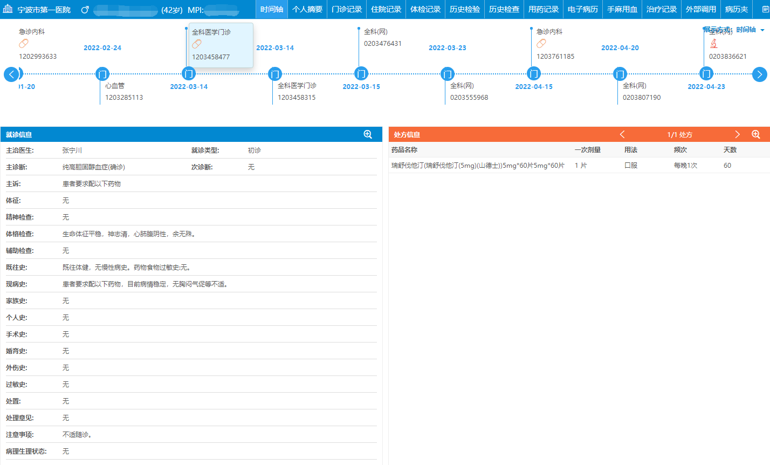Select timeline node for 全科(网) 0203807190
This screenshot has height=465, width=770.
pyautogui.click(x=620, y=74)
